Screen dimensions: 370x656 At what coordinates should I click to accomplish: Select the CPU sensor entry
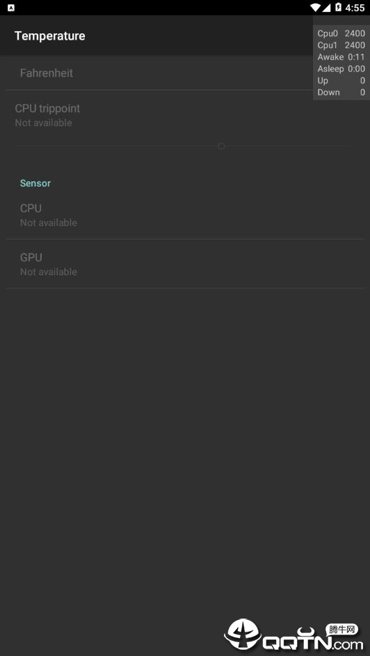185,215
